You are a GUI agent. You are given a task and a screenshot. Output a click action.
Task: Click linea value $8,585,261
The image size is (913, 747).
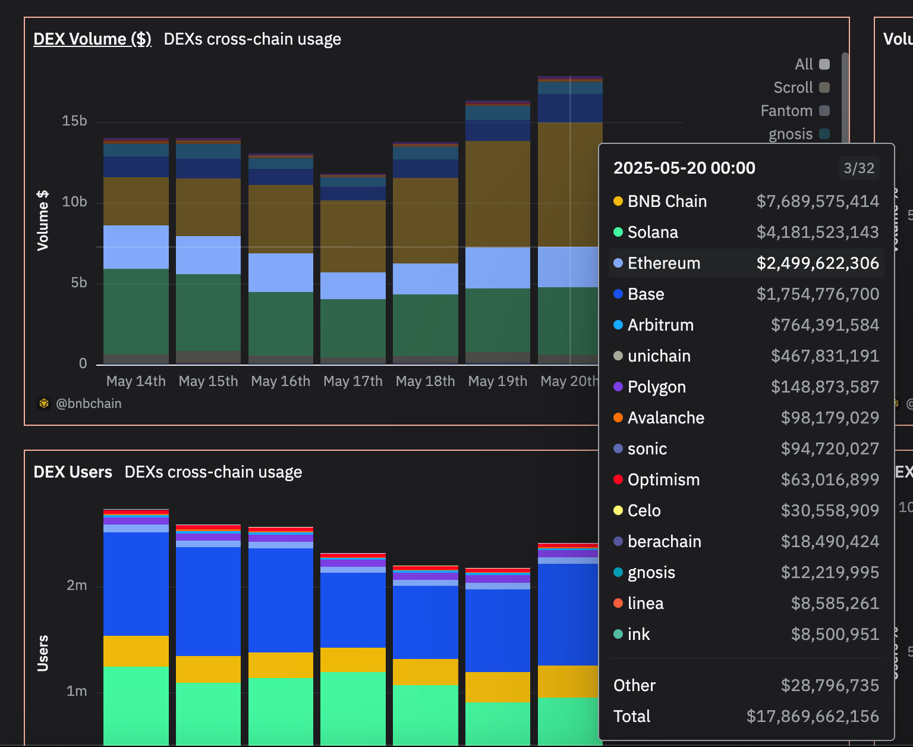pyautogui.click(x=835, y=604)
